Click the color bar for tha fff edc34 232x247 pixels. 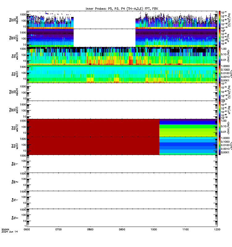coord(220,20)
